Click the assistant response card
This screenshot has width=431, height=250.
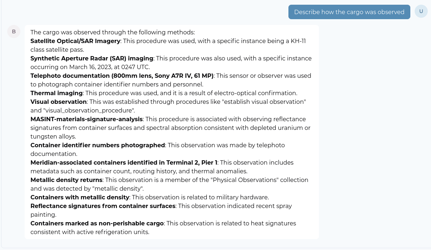point(171,132)
